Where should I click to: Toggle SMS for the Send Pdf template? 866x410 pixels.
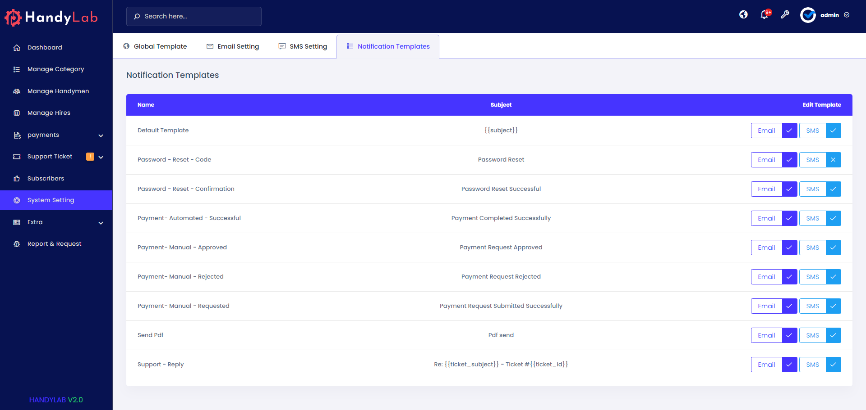coord(833,335)
